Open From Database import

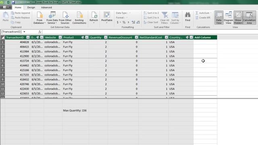point(40,18)
